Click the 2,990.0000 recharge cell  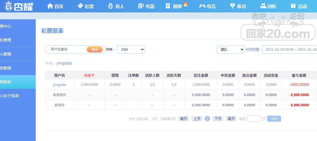89,85
